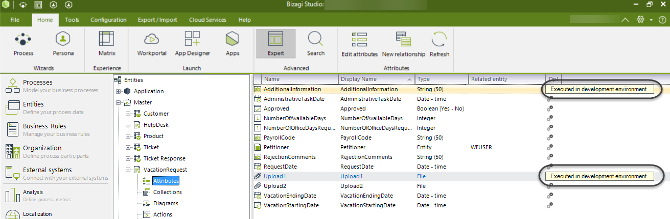Click Edit attributes in ribbon
Viewport: 670px width, 219px height.
tap(359, 44)
